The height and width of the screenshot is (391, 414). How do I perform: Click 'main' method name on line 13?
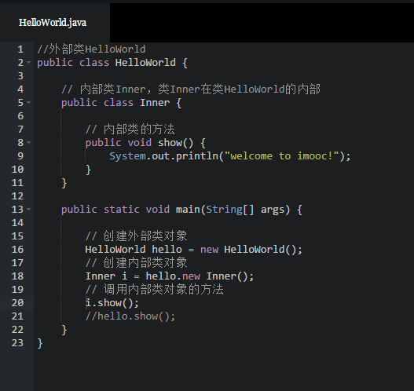[188, 210]
